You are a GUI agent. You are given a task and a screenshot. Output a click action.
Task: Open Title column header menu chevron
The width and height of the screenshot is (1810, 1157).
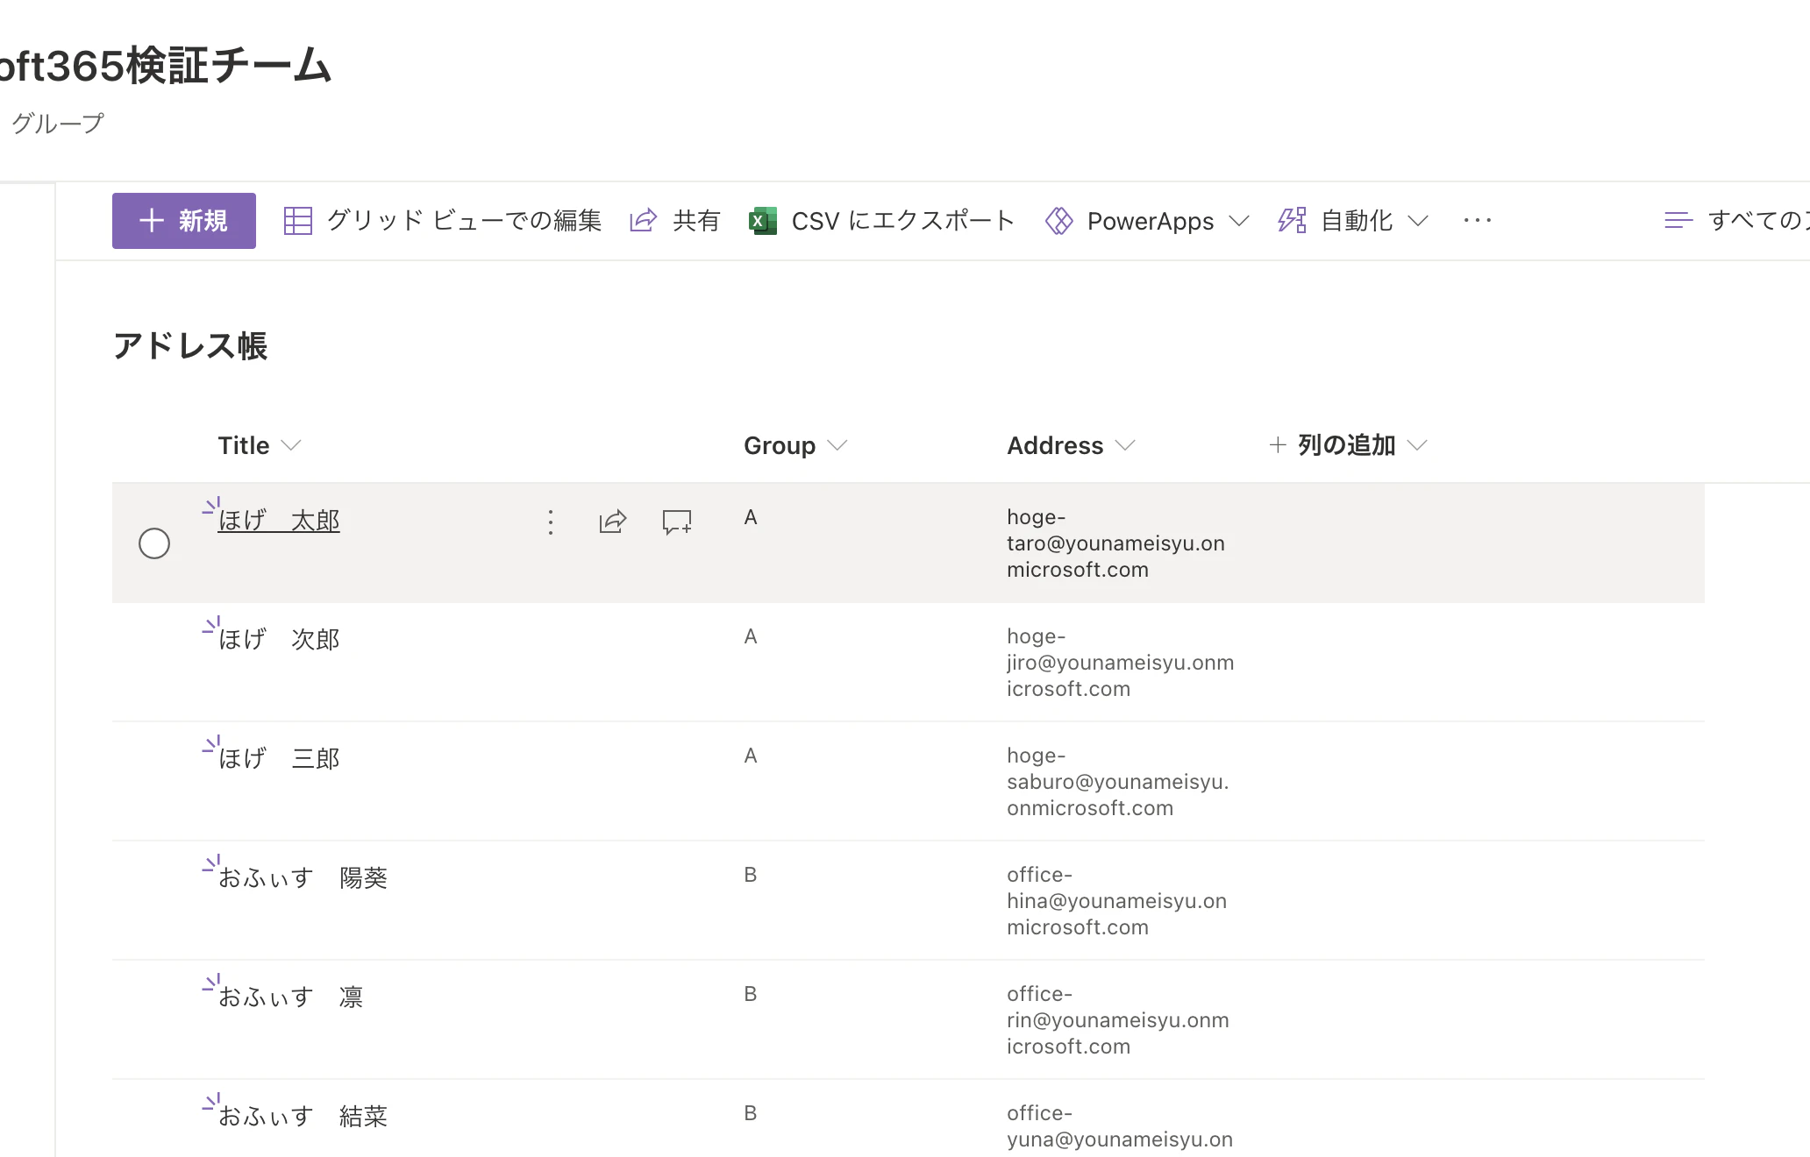[291, 445]
